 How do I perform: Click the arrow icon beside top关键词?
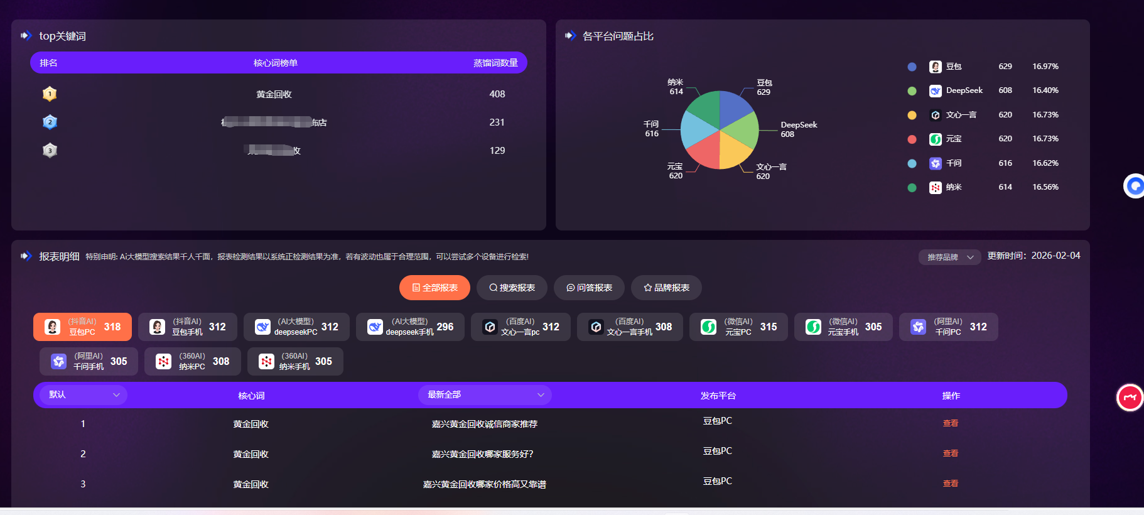[x=26, y=36]
